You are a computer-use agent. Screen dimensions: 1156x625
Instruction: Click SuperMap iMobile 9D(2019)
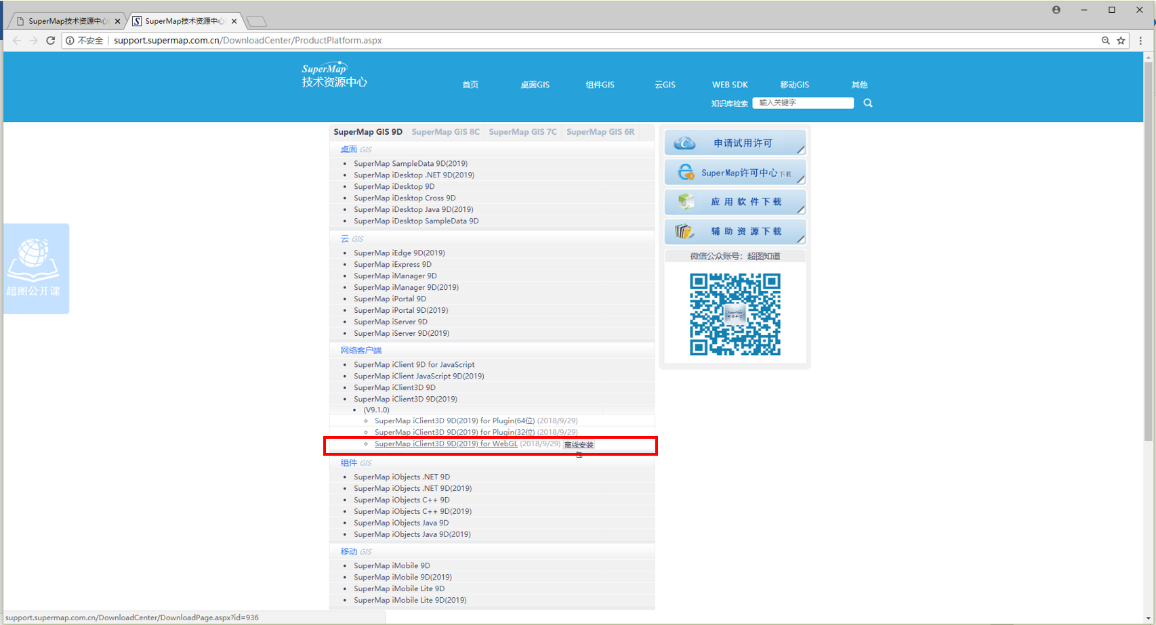(x=402, y=577)
